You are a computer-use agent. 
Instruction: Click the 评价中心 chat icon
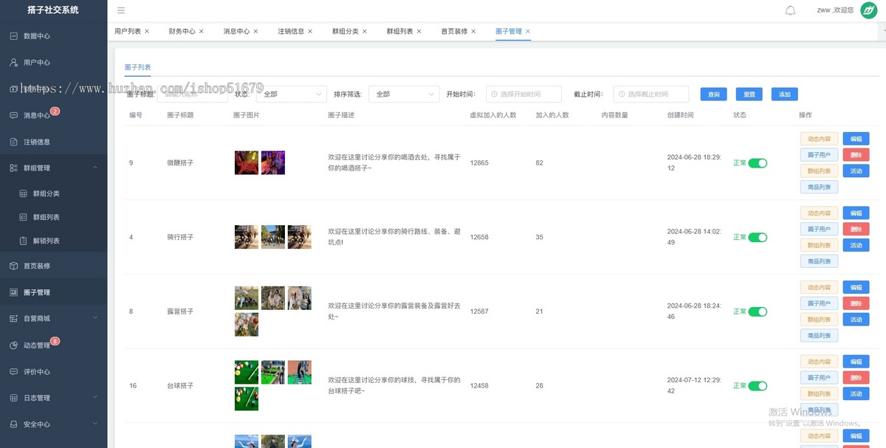point(13,371)
